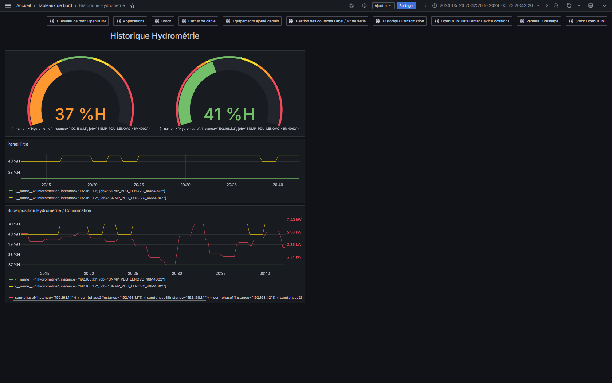Open dashboard settings gear

click(x=364, y=5)
